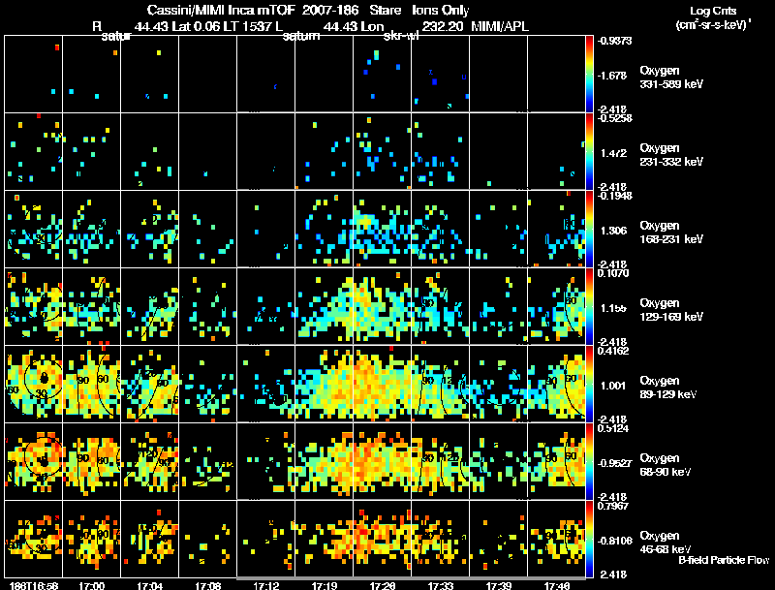The height and width of the screenshot is (590, 775).
Task: Click the 'MIMI/APL' text in header
Action: click(x=500, y=26)
